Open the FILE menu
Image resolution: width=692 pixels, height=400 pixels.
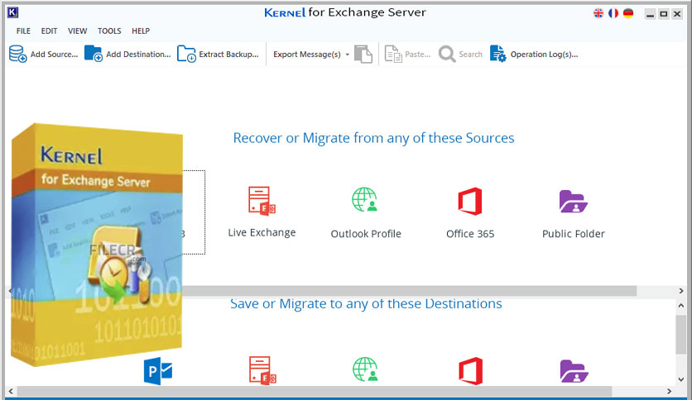23,31
